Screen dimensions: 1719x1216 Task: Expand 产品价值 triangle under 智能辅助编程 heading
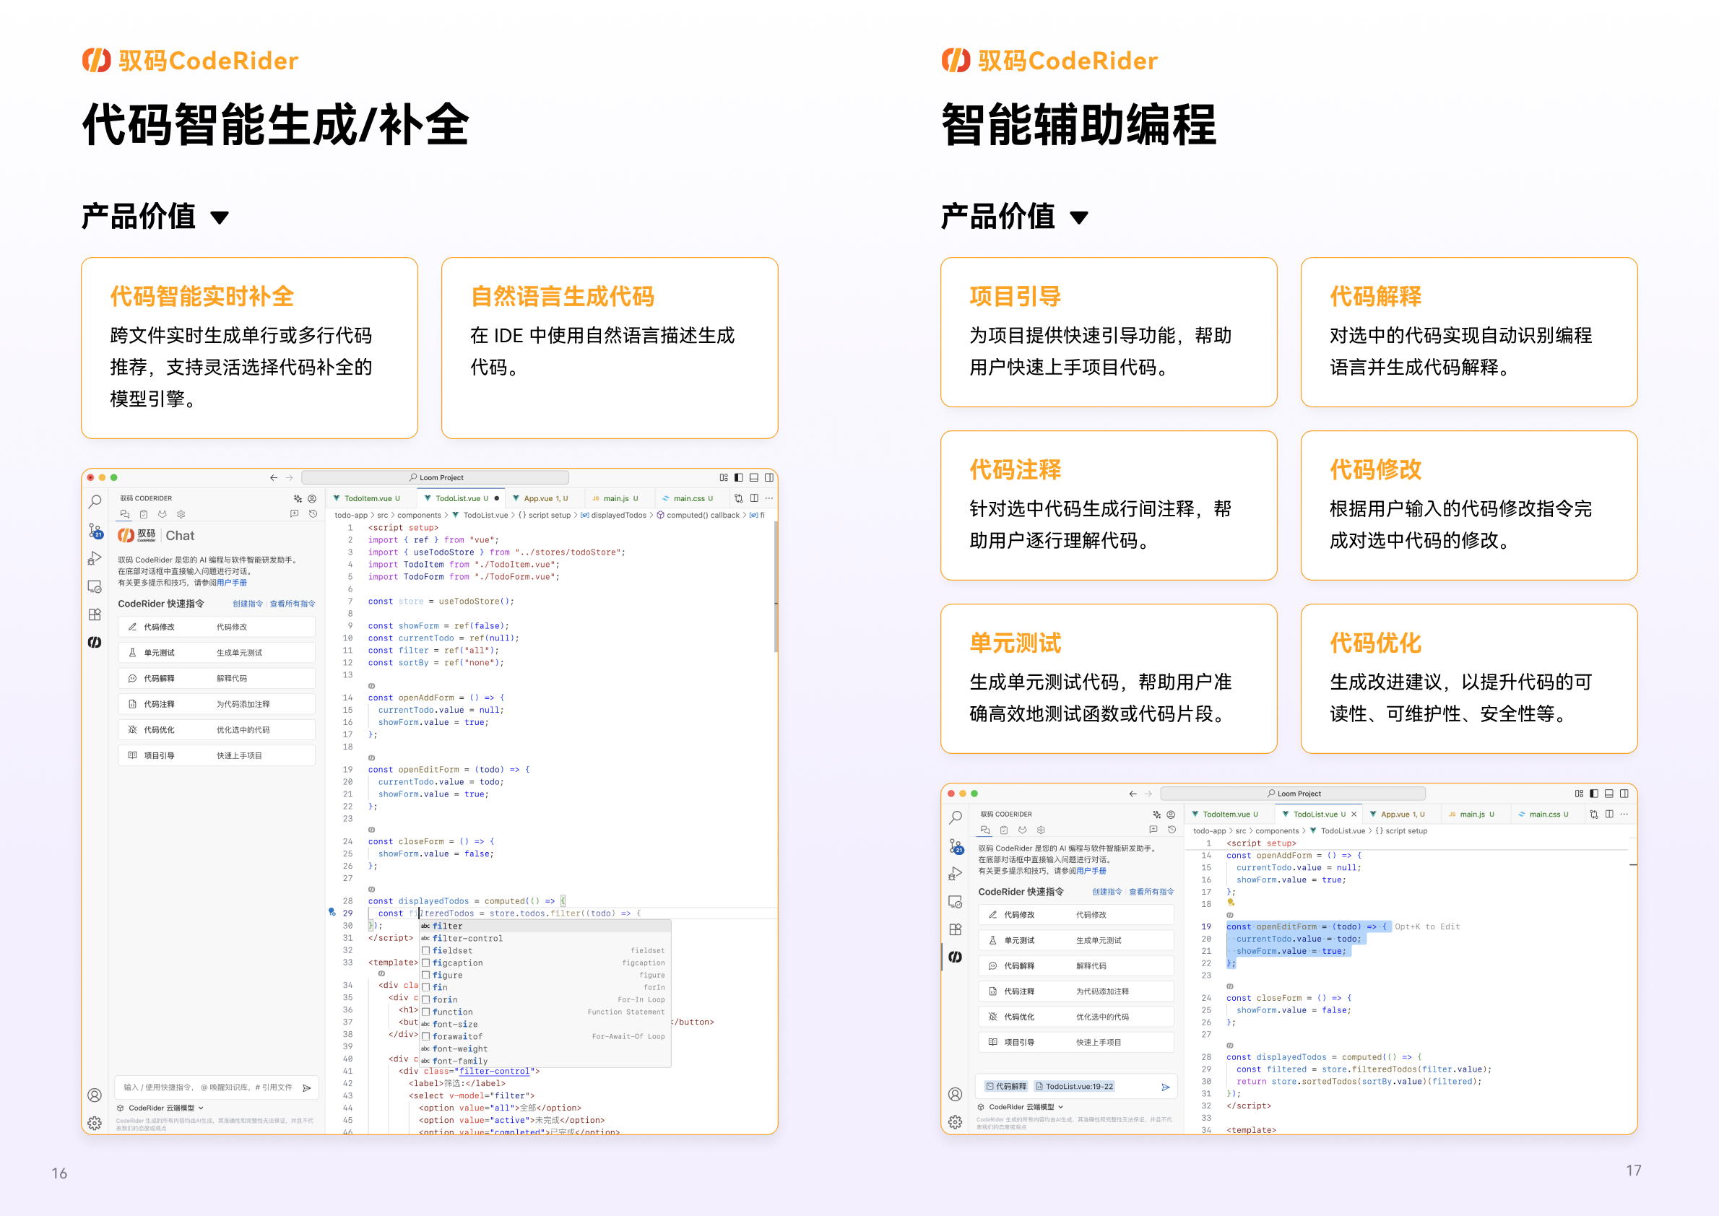click(1078, 218)
